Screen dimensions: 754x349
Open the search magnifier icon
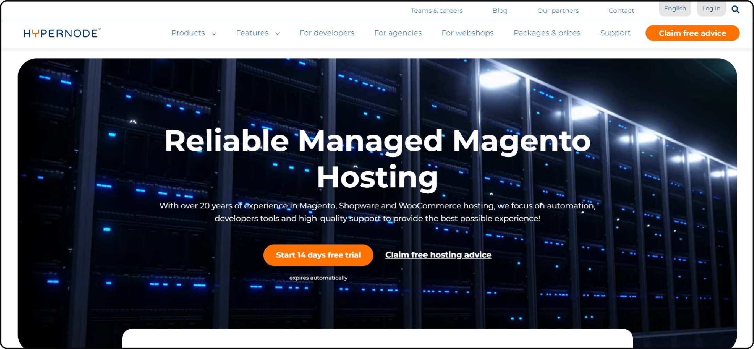pyautogui.click(x=735, y=9)
